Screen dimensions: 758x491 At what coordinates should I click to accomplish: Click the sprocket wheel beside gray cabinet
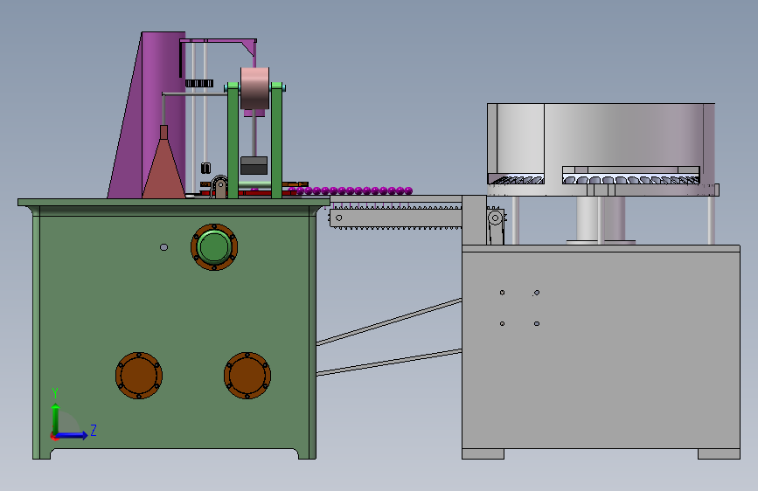pos(495,218)
